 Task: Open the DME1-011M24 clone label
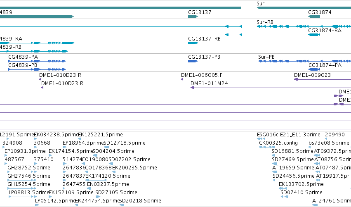point(209,83)
